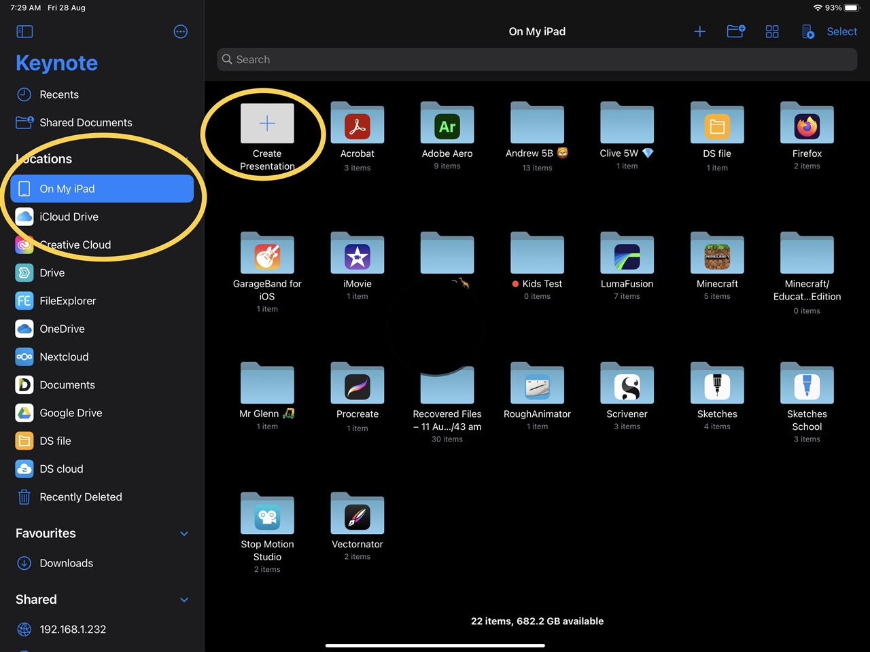Select Creative Cloud location

pyautogui.click(x=102, y=244)
